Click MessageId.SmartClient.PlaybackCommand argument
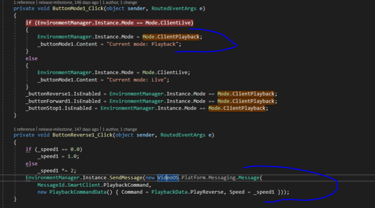375x208 pixels. coord(93,185)
